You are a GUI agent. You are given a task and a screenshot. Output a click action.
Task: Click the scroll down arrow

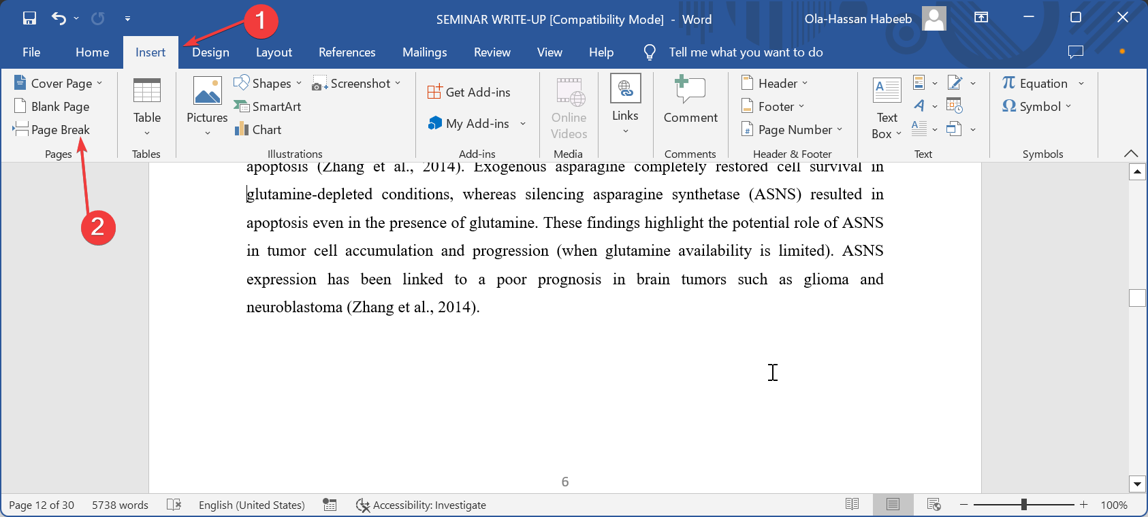(1137, 484)
